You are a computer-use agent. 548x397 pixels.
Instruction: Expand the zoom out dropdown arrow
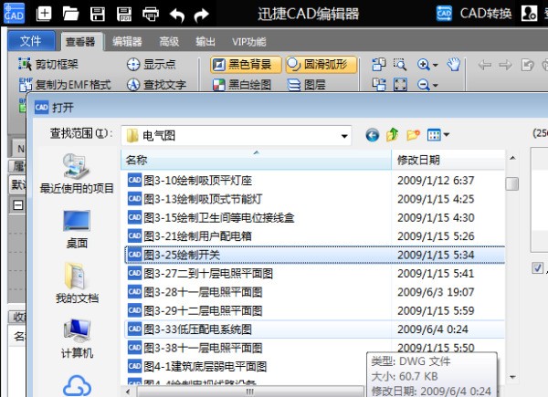[x=435, y=85]
